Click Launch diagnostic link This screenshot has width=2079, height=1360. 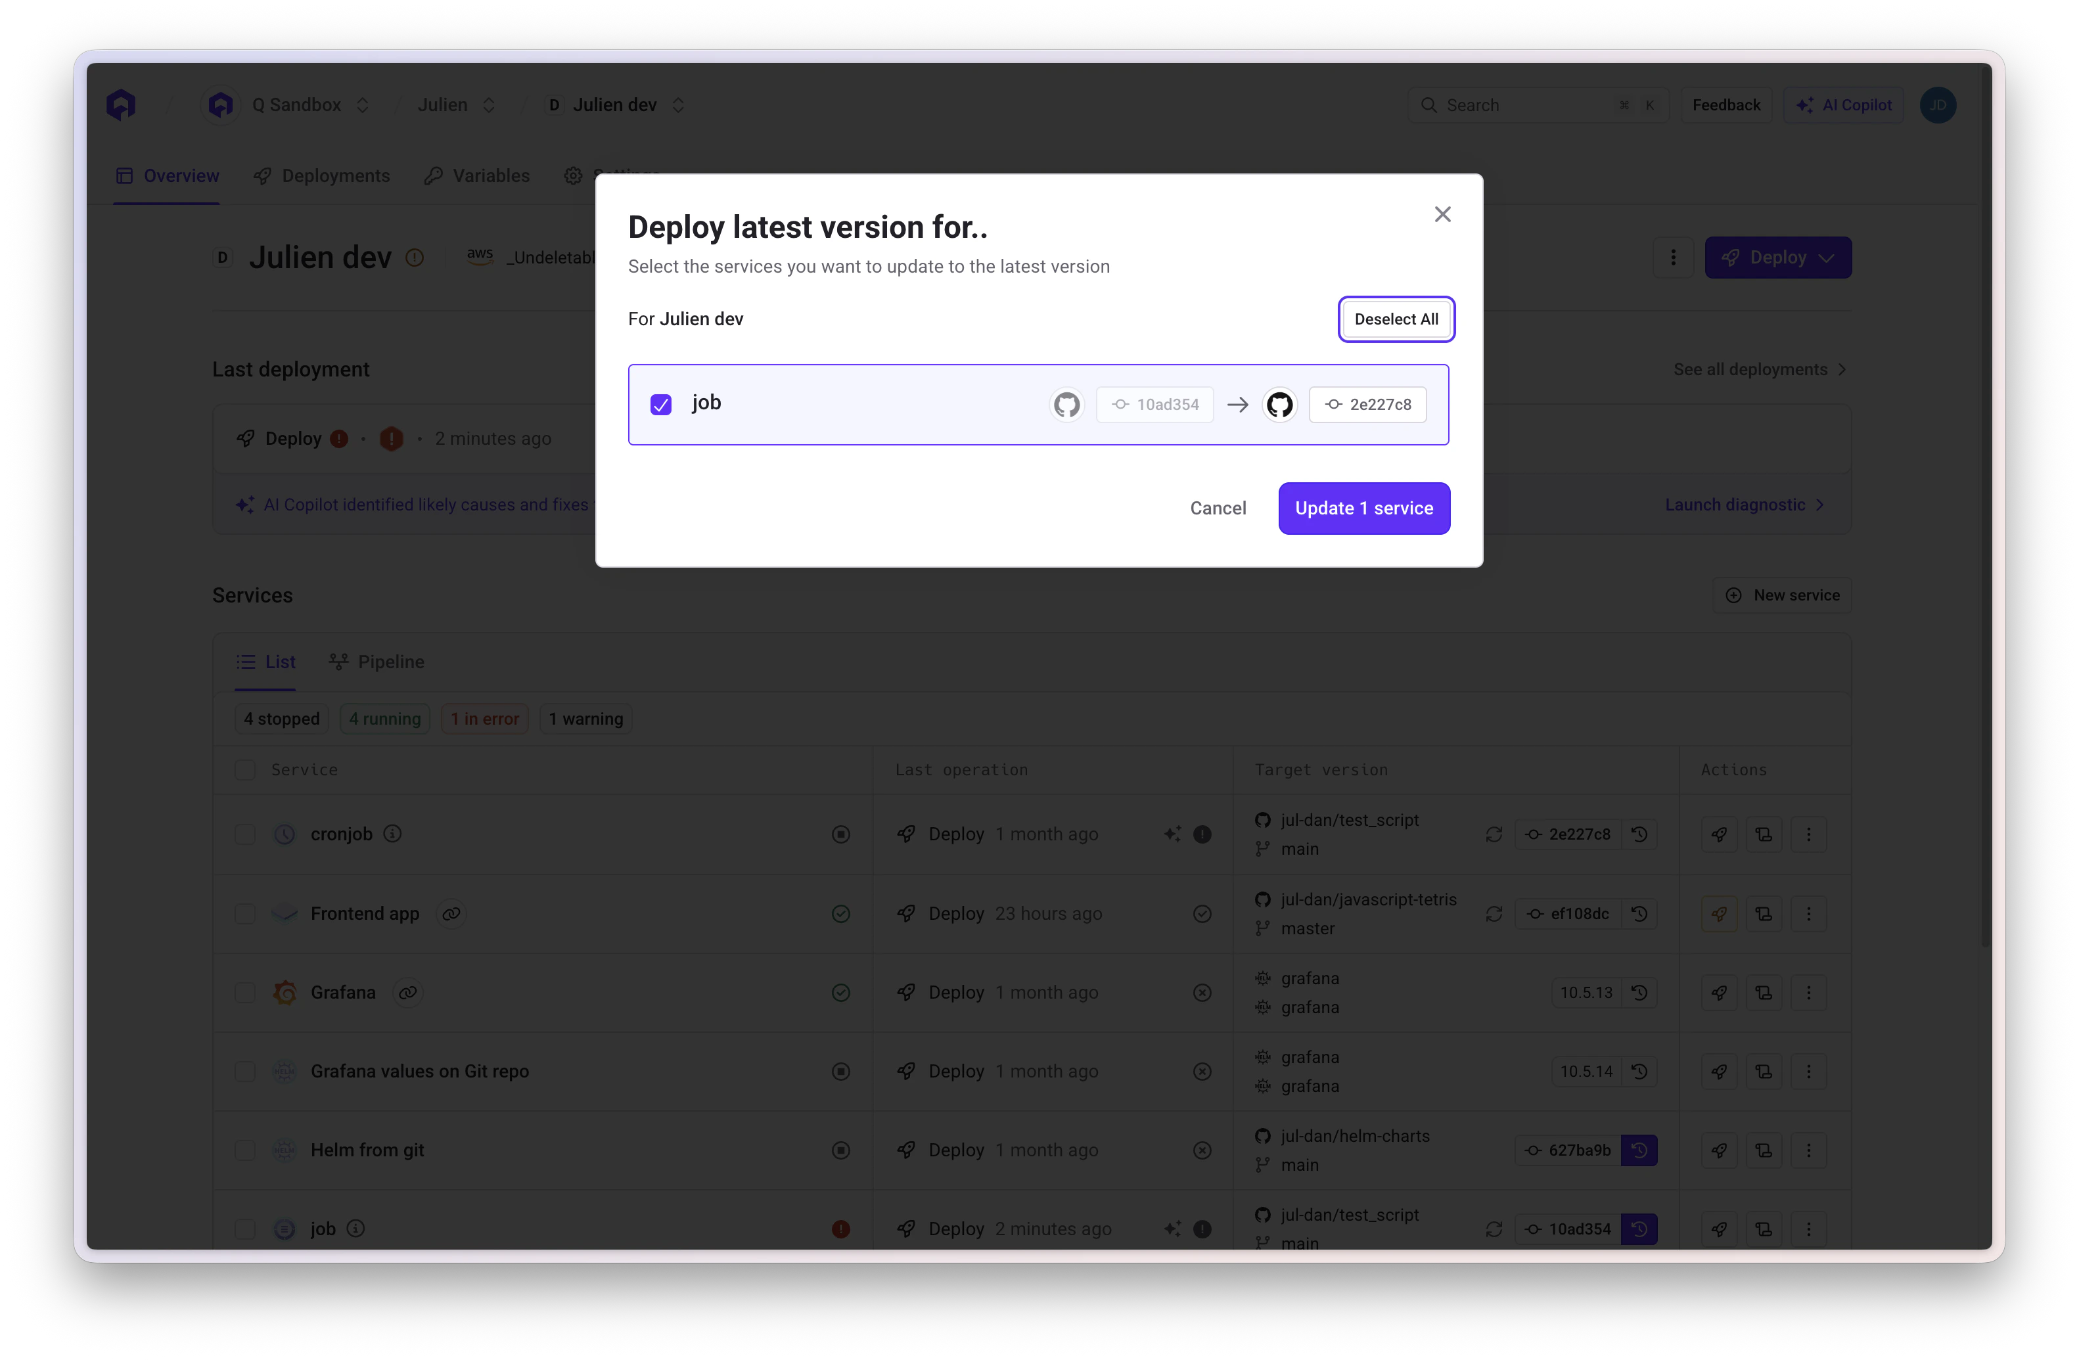[x=1745, y=505]
